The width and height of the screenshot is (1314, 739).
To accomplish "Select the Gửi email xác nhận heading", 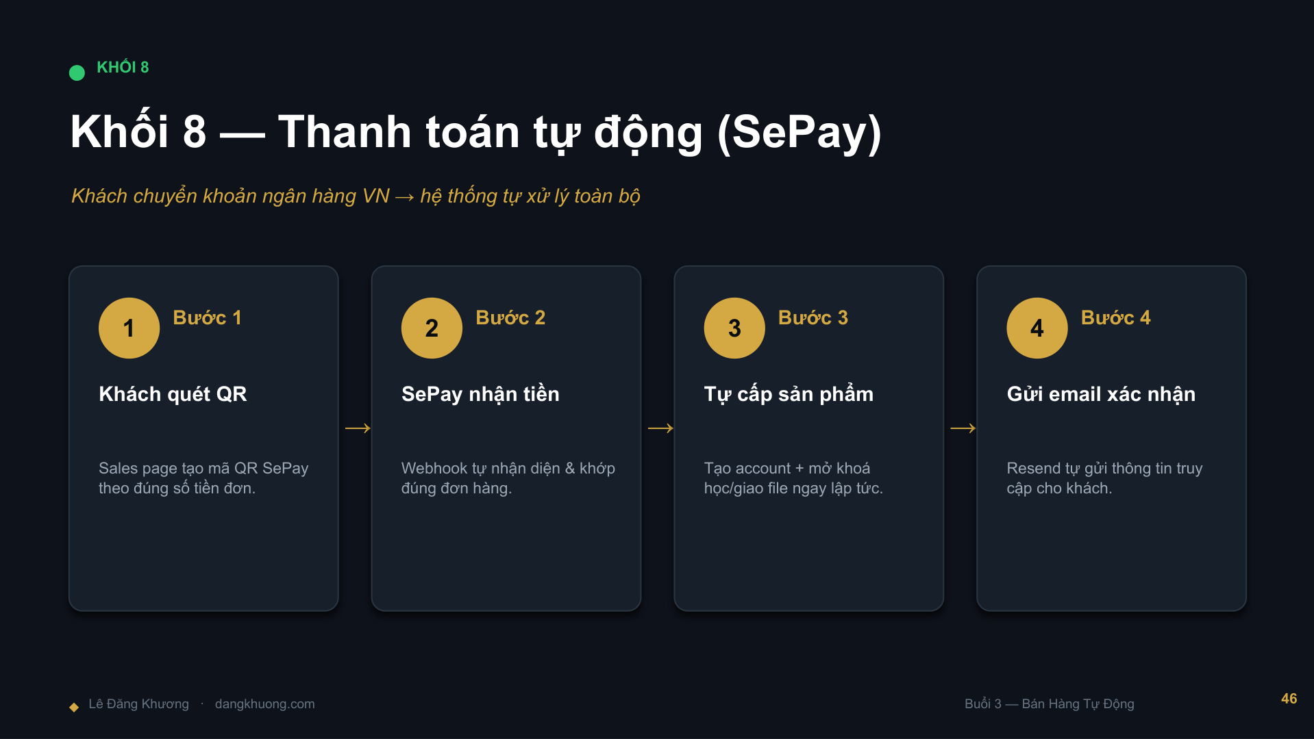I will tap(1101, 394).
